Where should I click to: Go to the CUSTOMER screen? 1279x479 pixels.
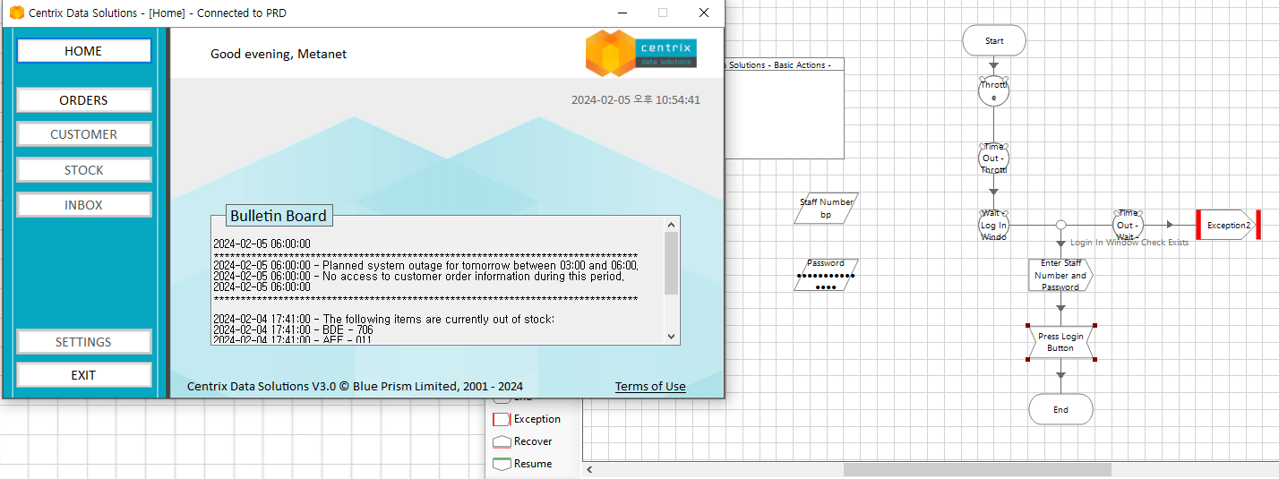pyautogui.click(x=84, y=134)
